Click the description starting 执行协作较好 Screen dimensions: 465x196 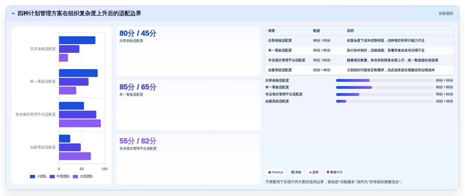[386, 51]
